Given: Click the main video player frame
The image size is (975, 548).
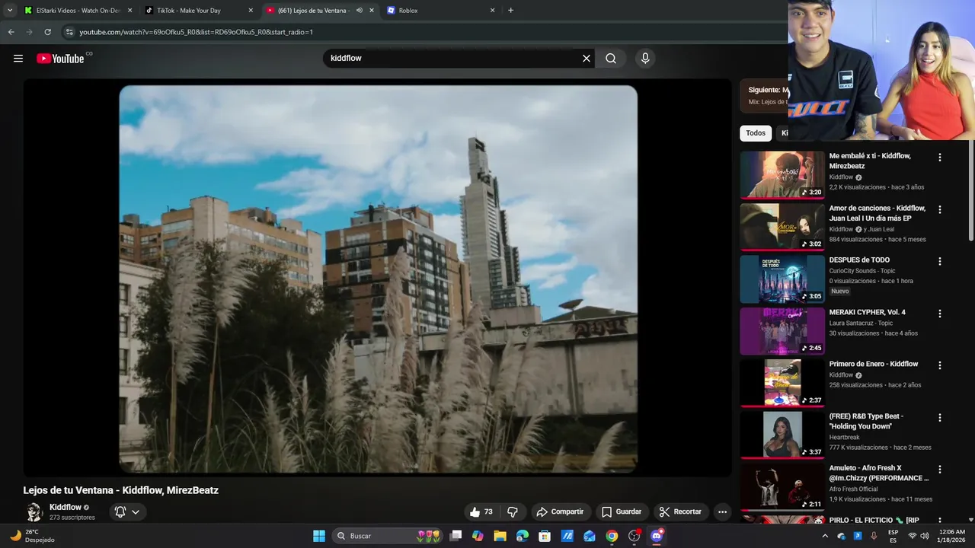Looking at the screenshot, I should 378,279.
